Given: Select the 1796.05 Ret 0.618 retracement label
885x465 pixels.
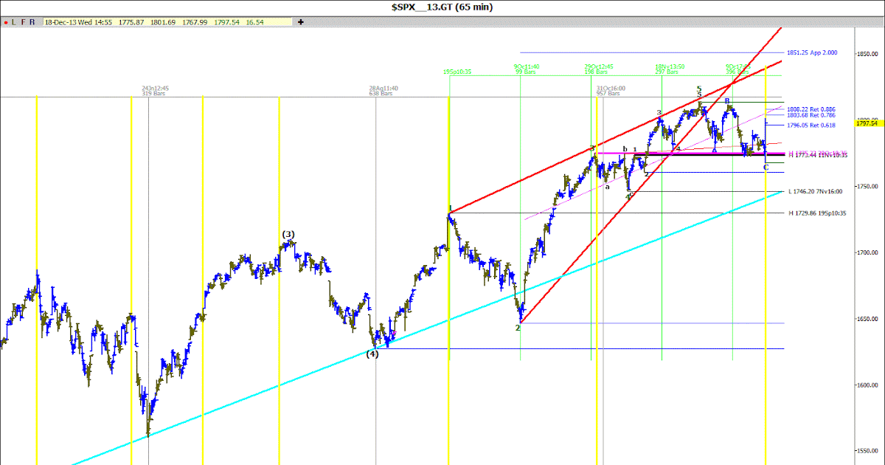Looking at the screenshot, I should click(x=811, y=125).
